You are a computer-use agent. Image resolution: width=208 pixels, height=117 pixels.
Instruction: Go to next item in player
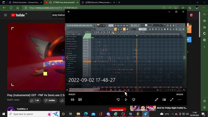point(184,58)
